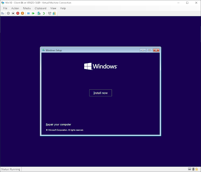This screenshot has height=172, width=201.
Task: Open the Media menu
Action: [27, 8]
